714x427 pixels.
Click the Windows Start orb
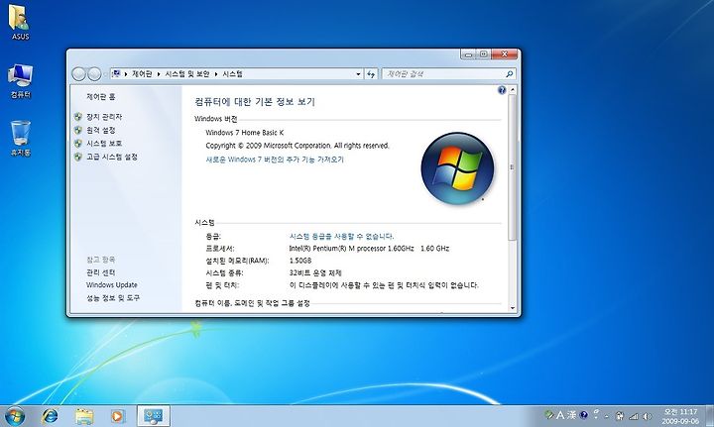tap(15, 416)
